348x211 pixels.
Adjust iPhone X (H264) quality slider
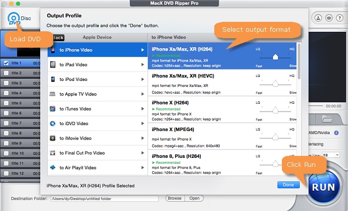[275, 110]
